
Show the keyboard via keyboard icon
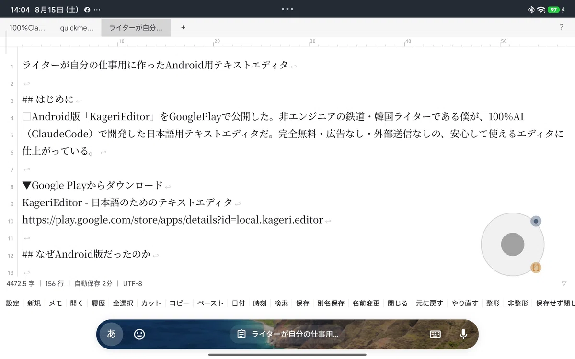click(435, 334)
